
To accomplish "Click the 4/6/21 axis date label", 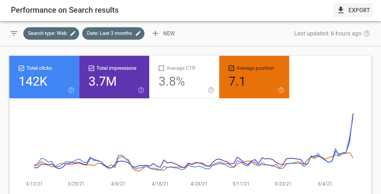I will click(118, 184).
